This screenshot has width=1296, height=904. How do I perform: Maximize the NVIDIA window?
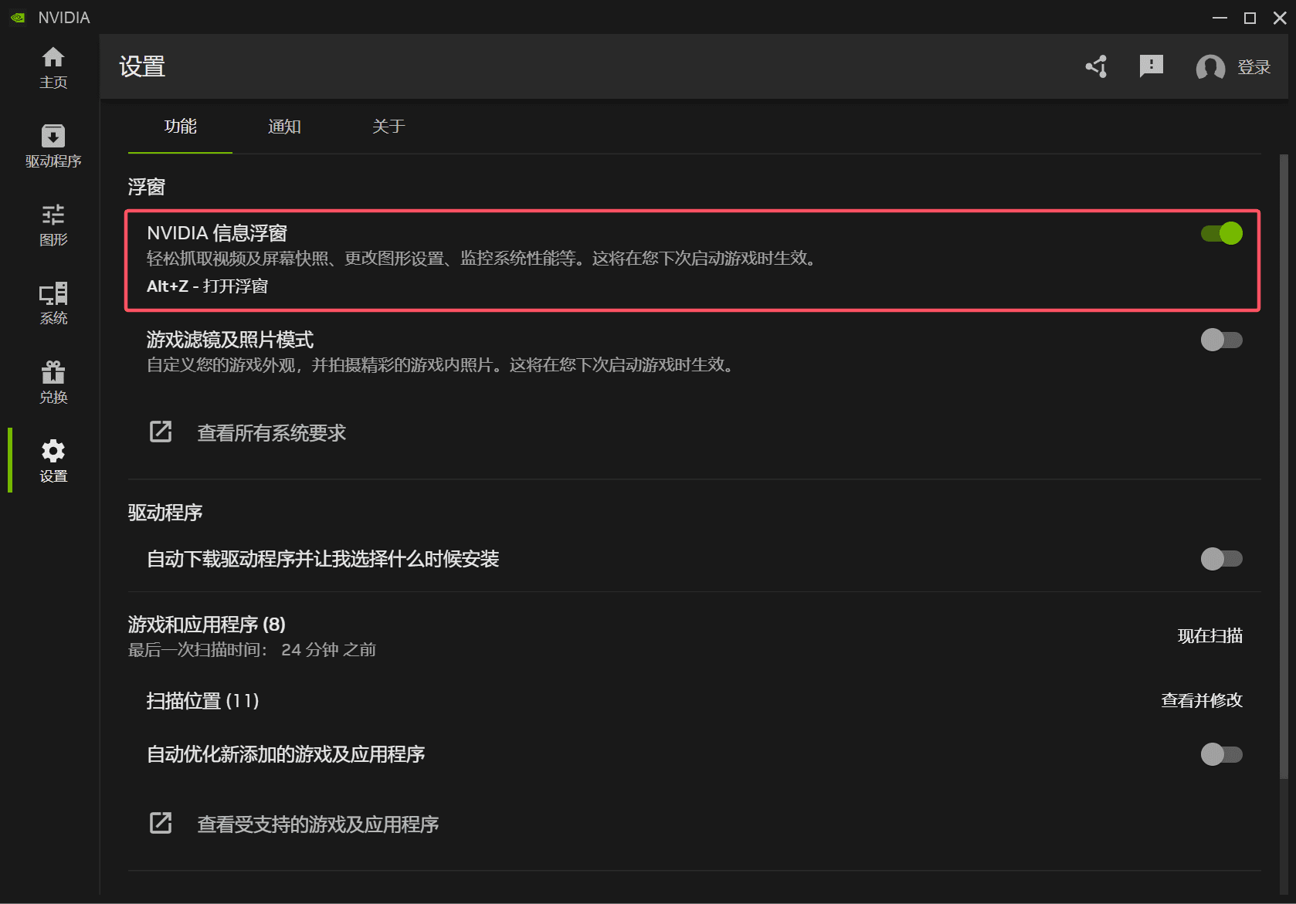point(1250,18)
